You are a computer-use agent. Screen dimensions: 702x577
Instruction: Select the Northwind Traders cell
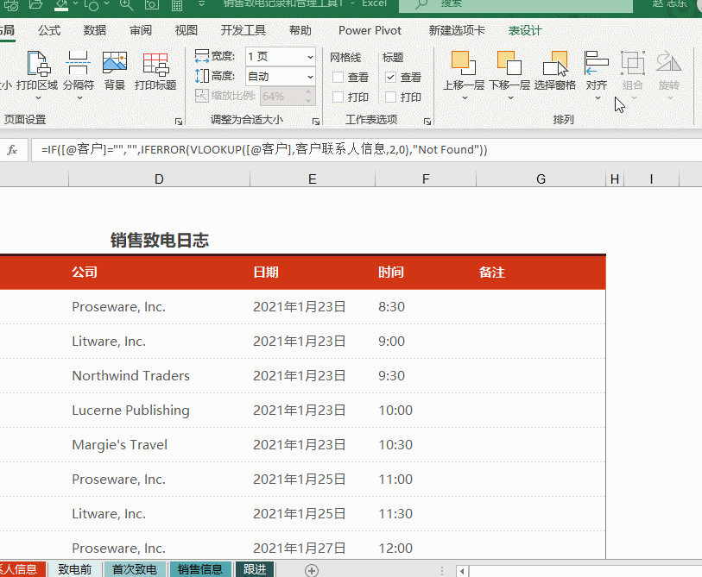159,376
